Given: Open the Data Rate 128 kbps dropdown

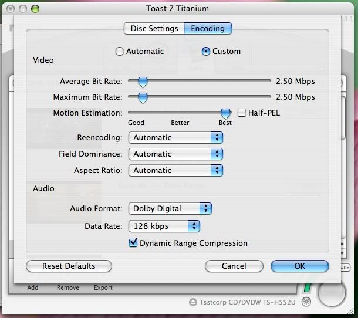Looking at the screenshot, I should (164, 226).
